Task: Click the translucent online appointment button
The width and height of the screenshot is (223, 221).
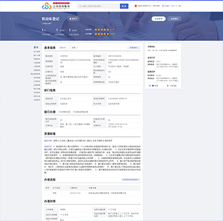Action: [x=174, y=19]
